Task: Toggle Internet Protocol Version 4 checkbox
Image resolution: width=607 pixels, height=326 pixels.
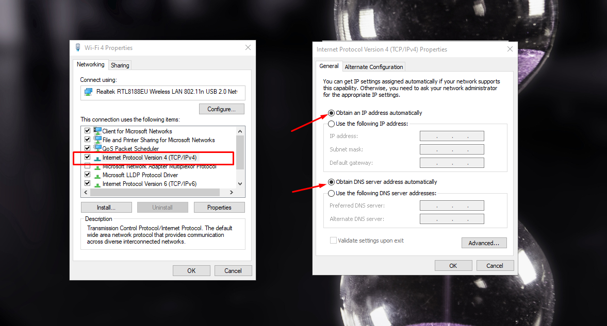Action: click(x=88, y=157)
